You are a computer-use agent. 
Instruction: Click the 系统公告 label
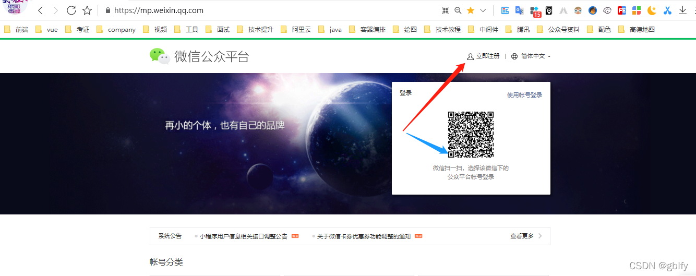coord(170,236)
